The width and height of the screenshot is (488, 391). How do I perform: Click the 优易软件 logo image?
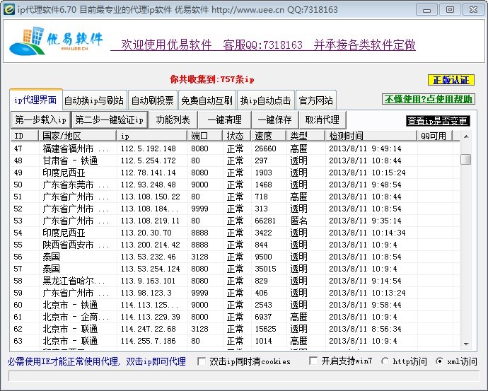pyautogui.click(x=57, y=44)
